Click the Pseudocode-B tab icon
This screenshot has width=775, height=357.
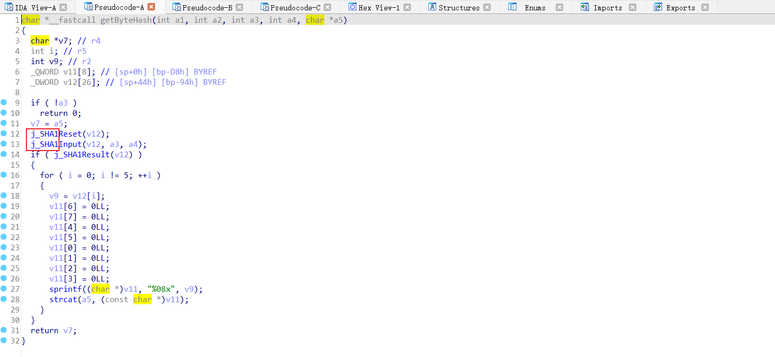(x=177, y=7)
